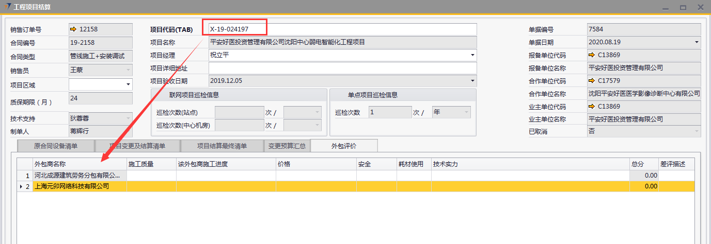Expand the 项目经理 dropdown showing 祝立平
Screen dimensions: 711x244
click(472, 55)
